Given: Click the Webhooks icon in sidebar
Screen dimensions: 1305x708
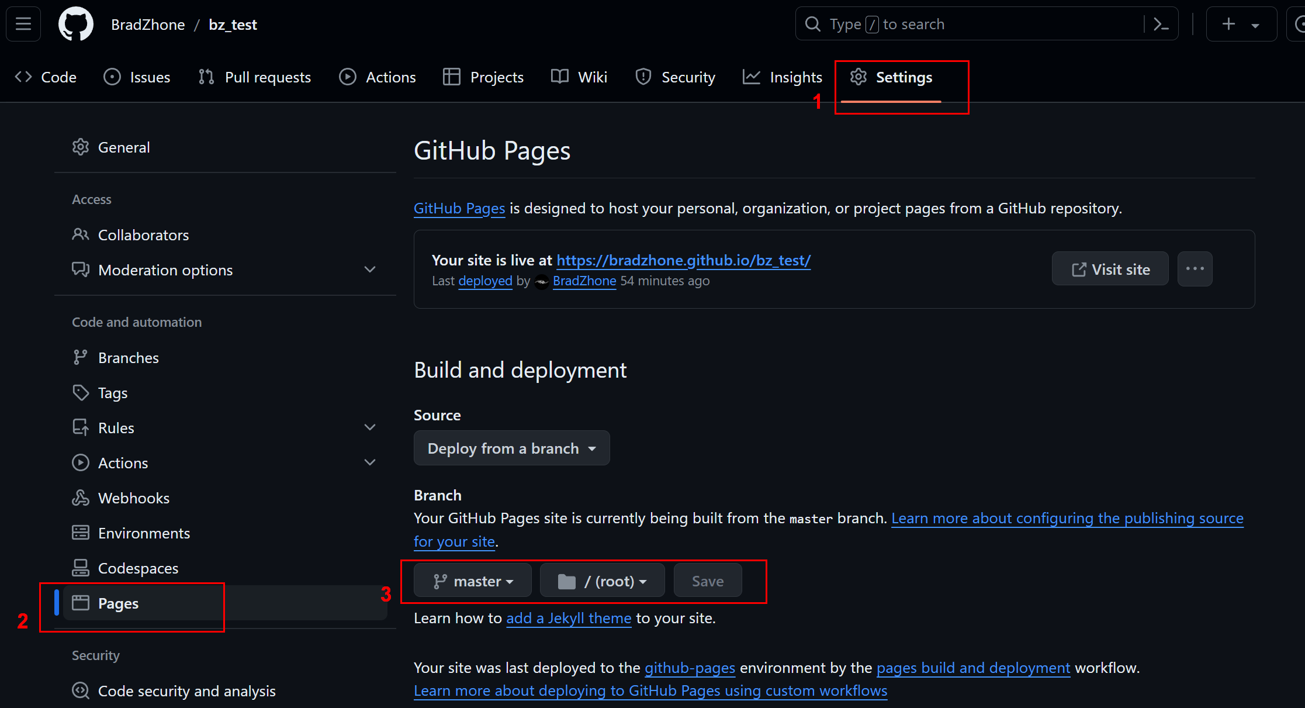Looking at the screenshot, I should [x=81, y=498].
